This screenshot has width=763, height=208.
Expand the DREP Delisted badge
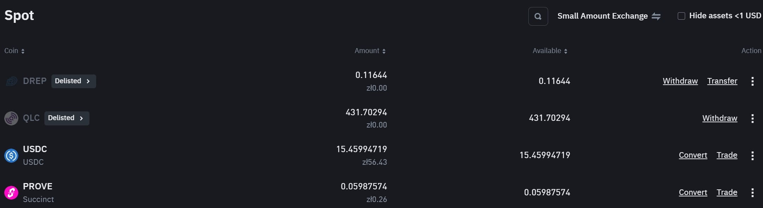(74, 81)
